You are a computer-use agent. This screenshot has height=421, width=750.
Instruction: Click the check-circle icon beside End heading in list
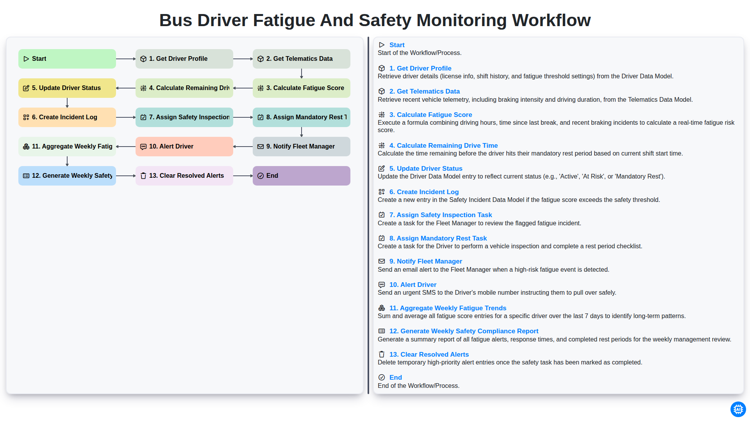382,377
